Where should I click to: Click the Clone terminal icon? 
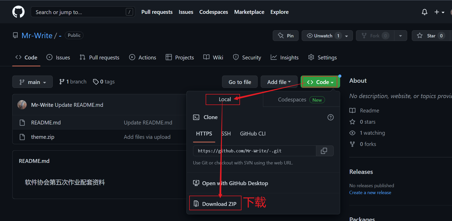click(x=196, y=117)
